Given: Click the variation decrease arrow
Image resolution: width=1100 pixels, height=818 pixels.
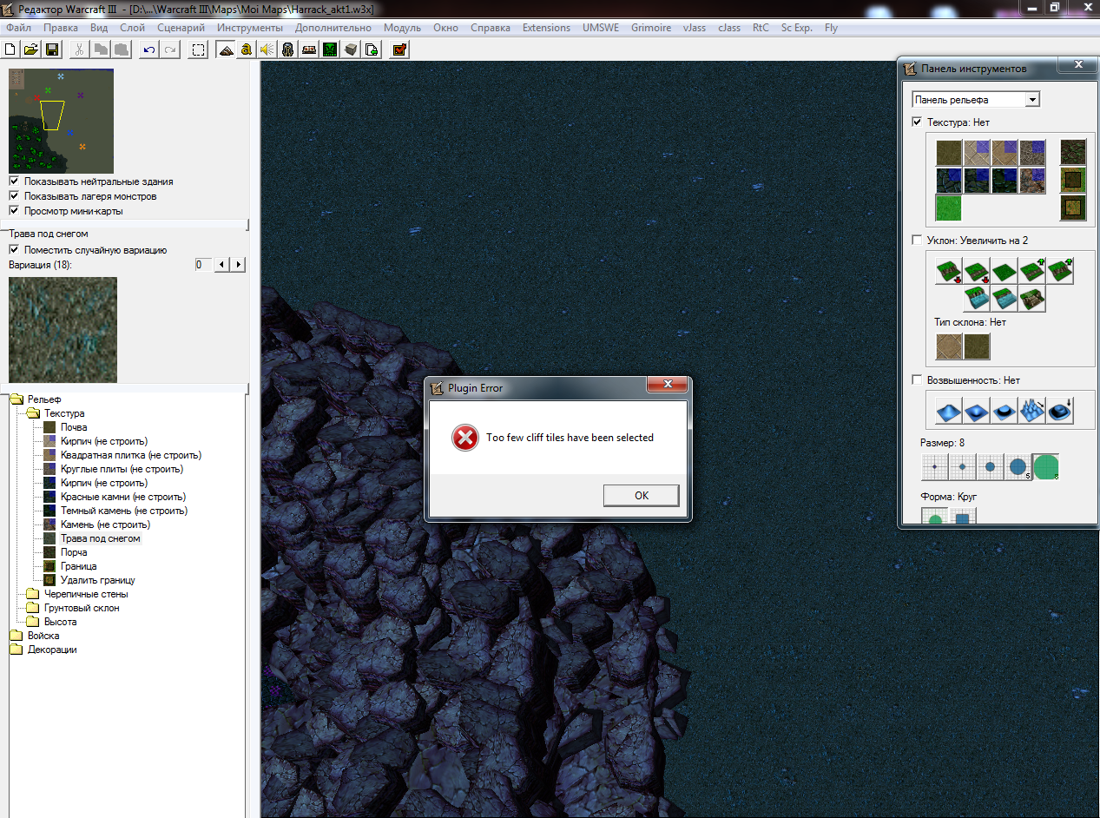Looking at the screenshot, I should [x=223, y=264].
